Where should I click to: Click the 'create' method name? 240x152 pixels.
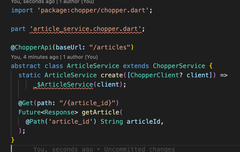click(x=112, y=75)
